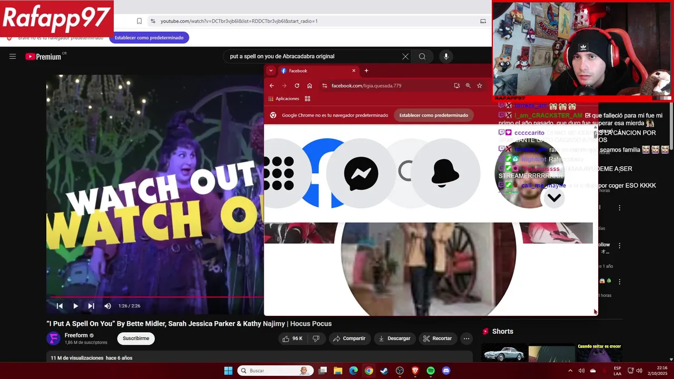Expand Chrome tab search dropdown arrow
Viewport: 674px width, 379px height.
pyautogui.click(x=271, y=71)
